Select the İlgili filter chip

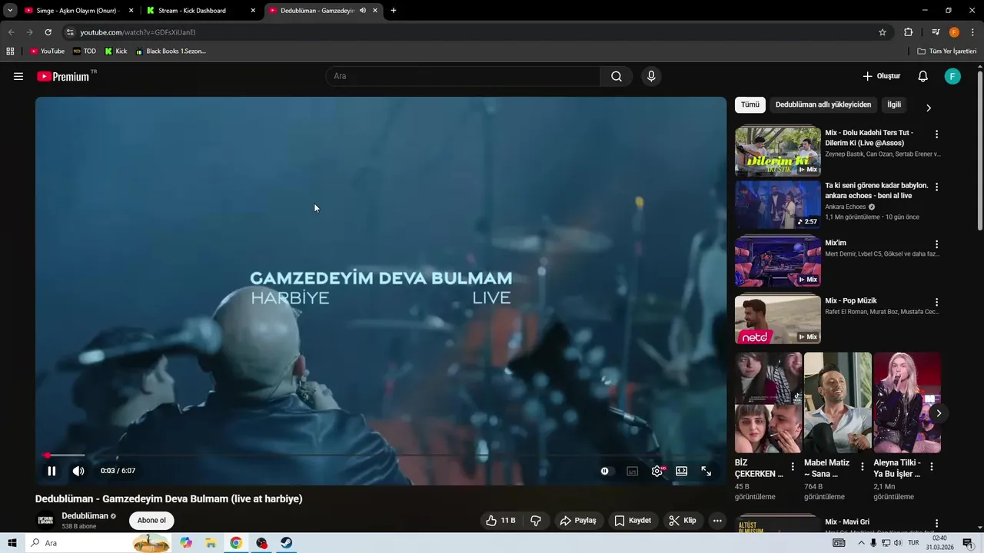pyautogui.click(x=894, y=104)
